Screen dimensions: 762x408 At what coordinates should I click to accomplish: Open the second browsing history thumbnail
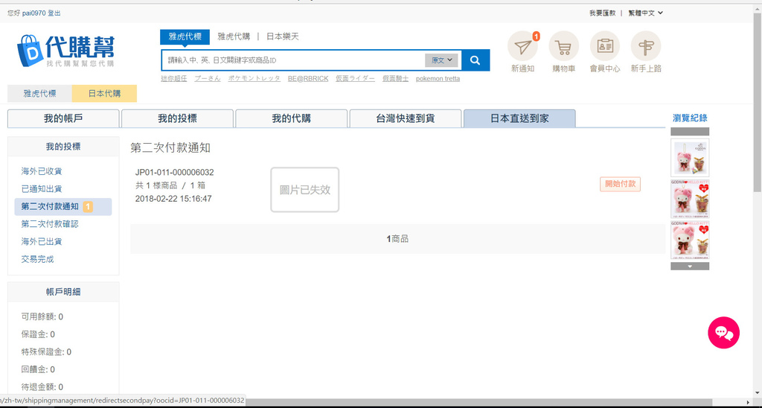[x=690, y=199]
